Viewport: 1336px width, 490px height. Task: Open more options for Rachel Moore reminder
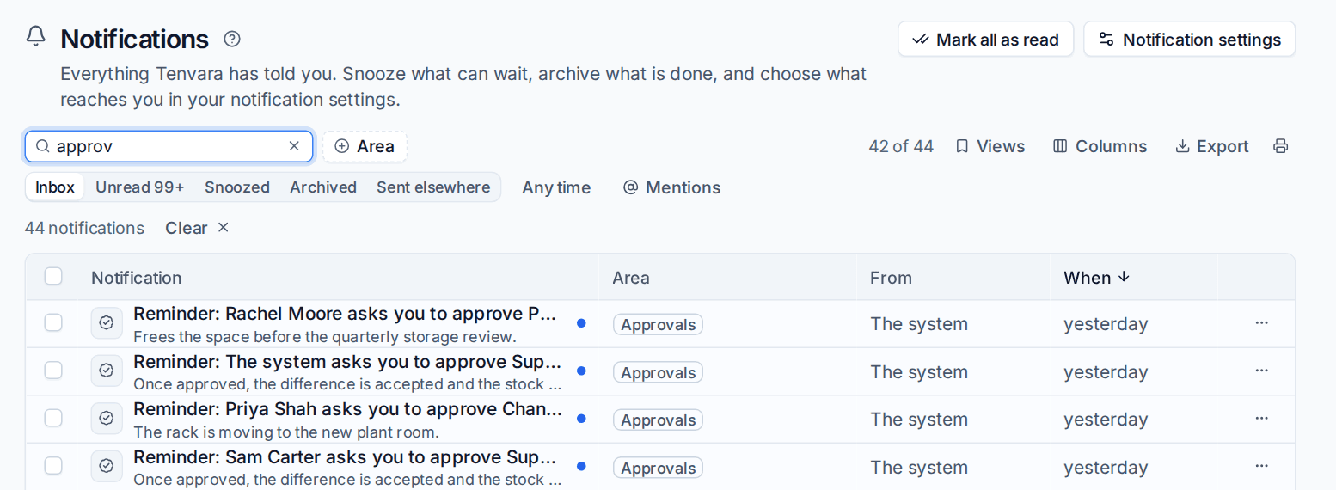tap(1261, 323)
